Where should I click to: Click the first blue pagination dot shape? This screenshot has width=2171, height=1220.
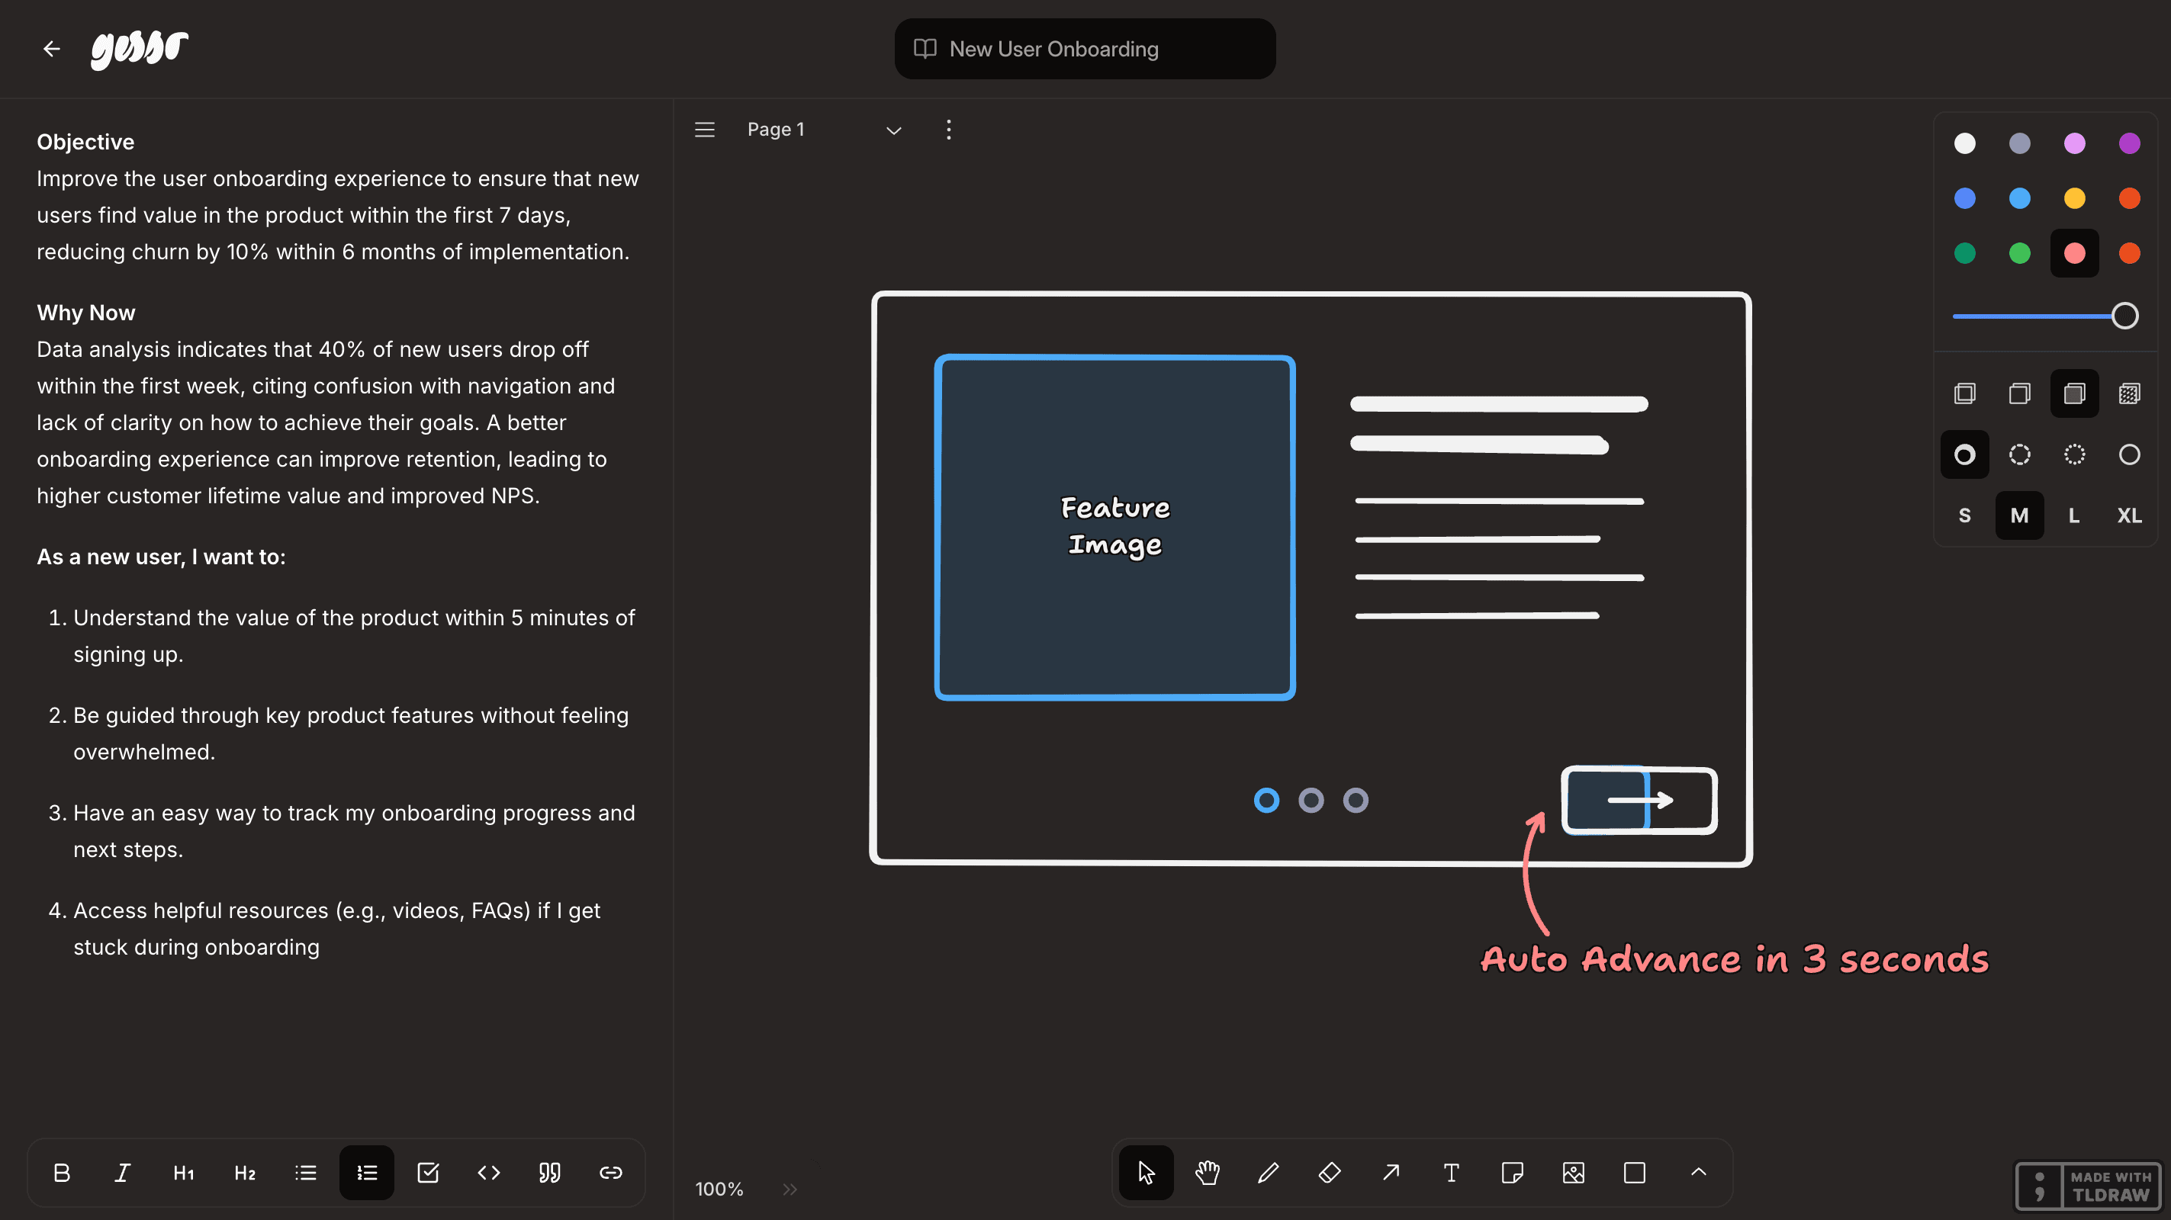pos(1266,801)
